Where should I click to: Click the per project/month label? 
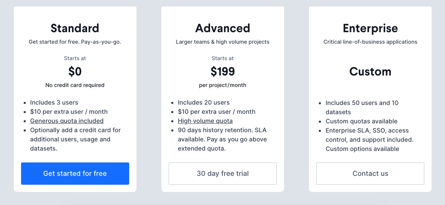pyautogui.click(x=223, y=85)
